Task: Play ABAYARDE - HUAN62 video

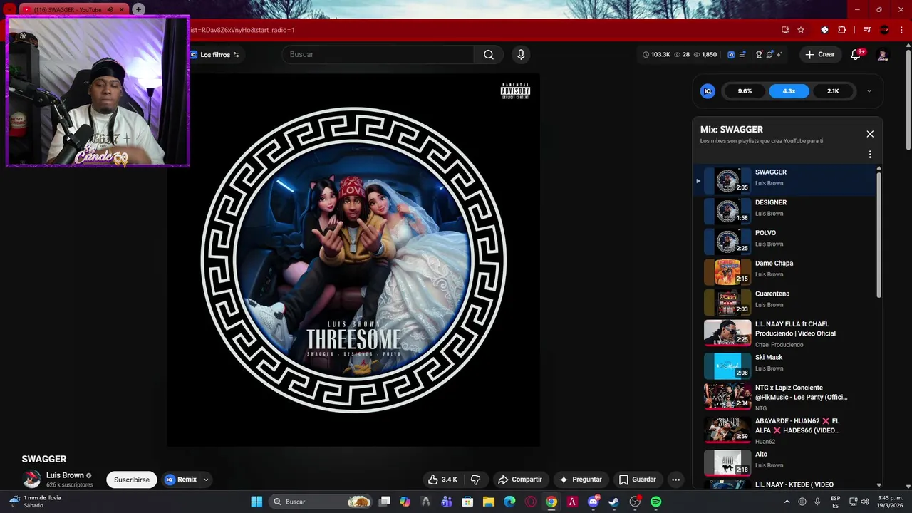Action: click(784, 430)
